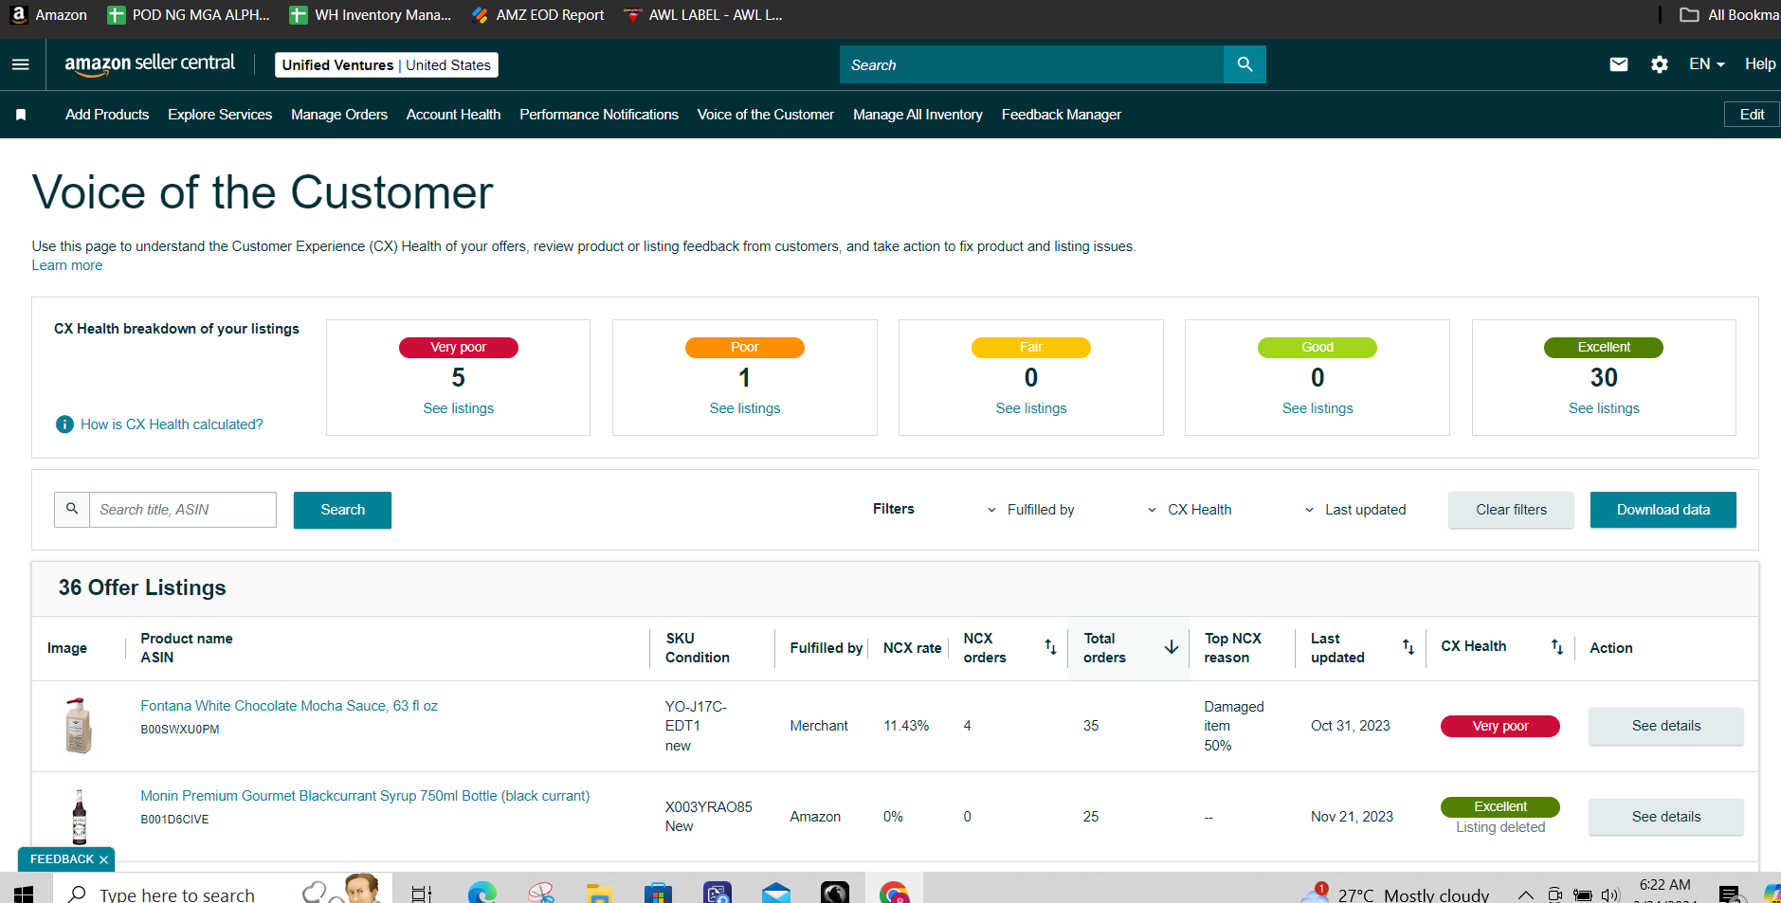Click the Fontana sauce product thumbnail

tap(79, 726)
